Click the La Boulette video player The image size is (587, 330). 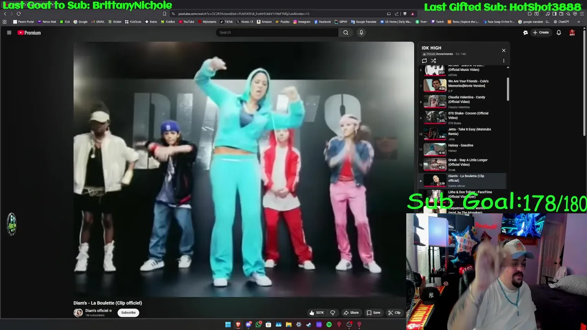pos(244,170)
